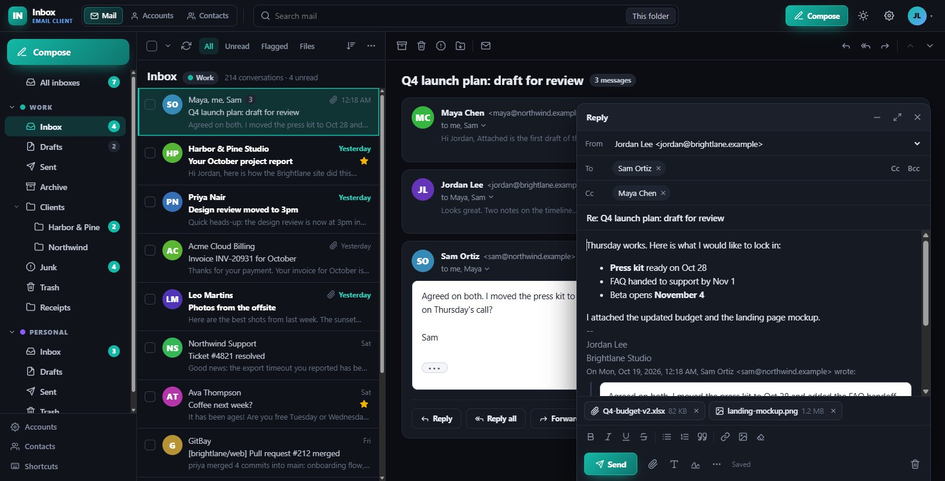Viewport: 945px width, 481px height.
Task: Click the forward arrow in the top-right toolbar
Action: point(885,46)
